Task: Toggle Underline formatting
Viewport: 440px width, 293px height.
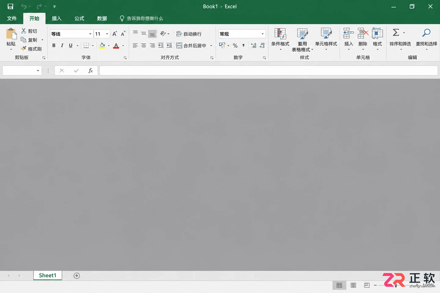Action: 71,45
